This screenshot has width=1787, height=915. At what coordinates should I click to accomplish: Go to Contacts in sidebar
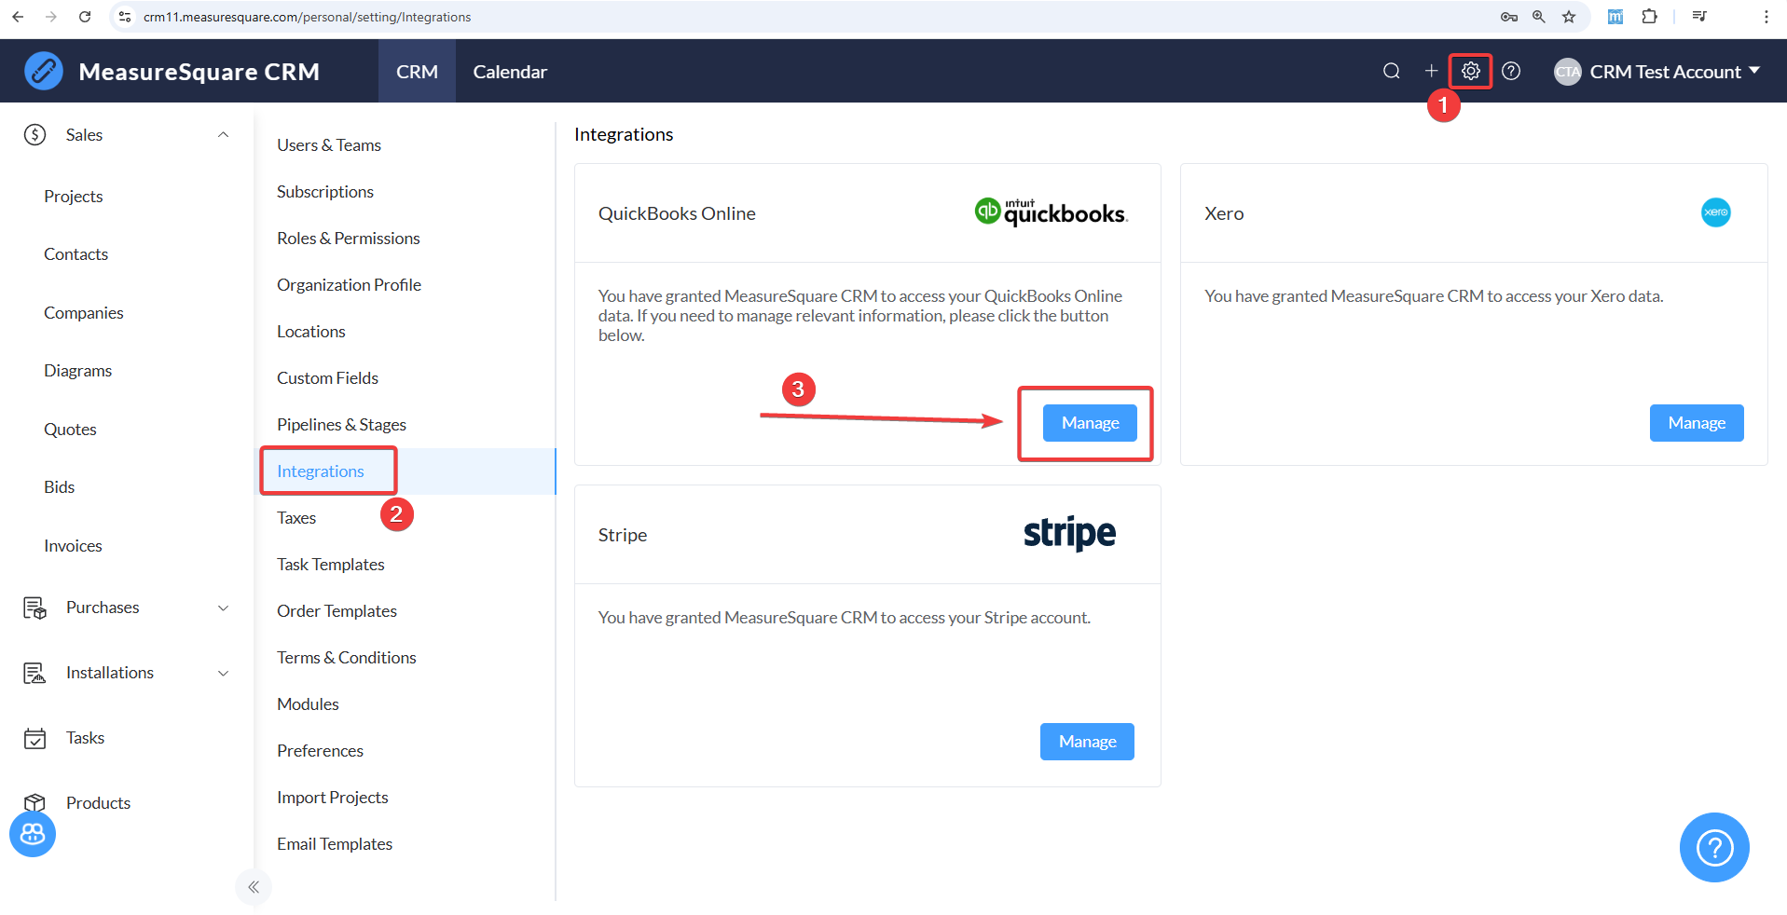point(76,254)
